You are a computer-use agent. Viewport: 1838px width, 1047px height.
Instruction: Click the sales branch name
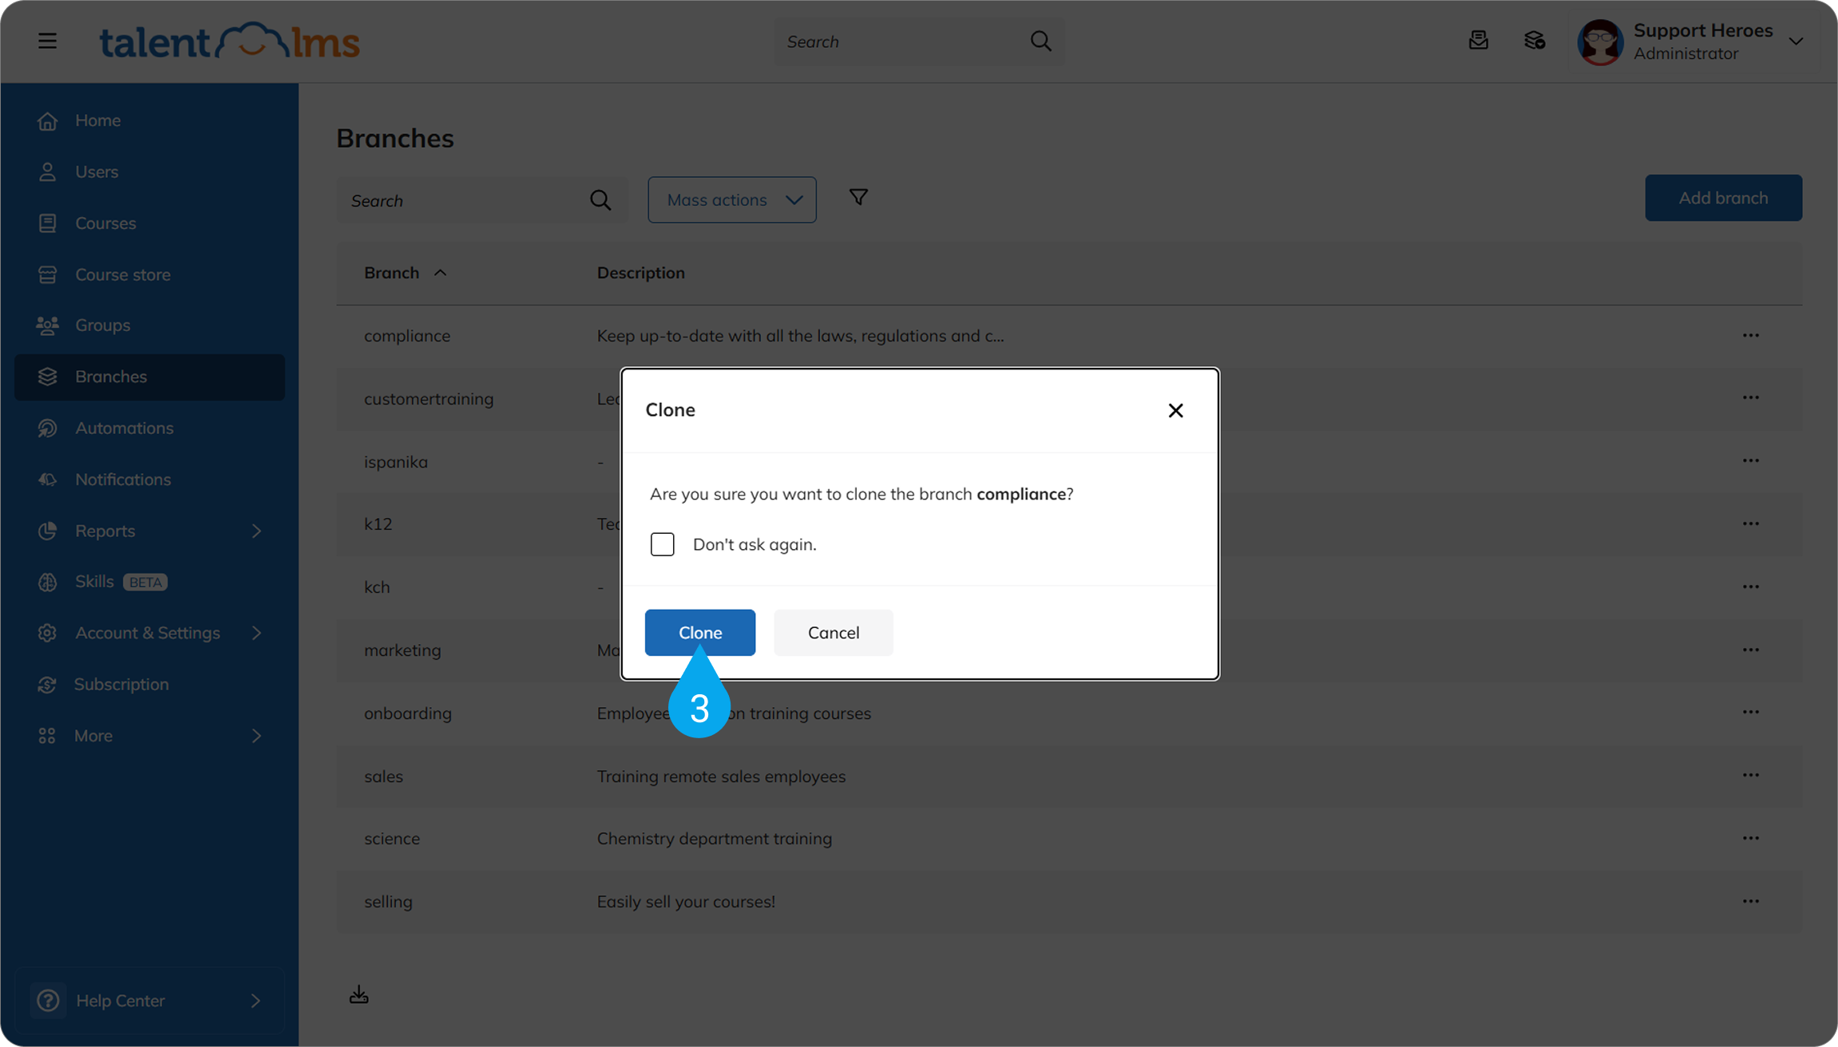[x=383, y=776]
